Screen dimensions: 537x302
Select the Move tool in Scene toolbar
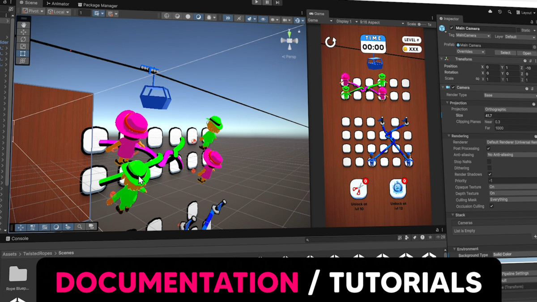tap(23, 32)
